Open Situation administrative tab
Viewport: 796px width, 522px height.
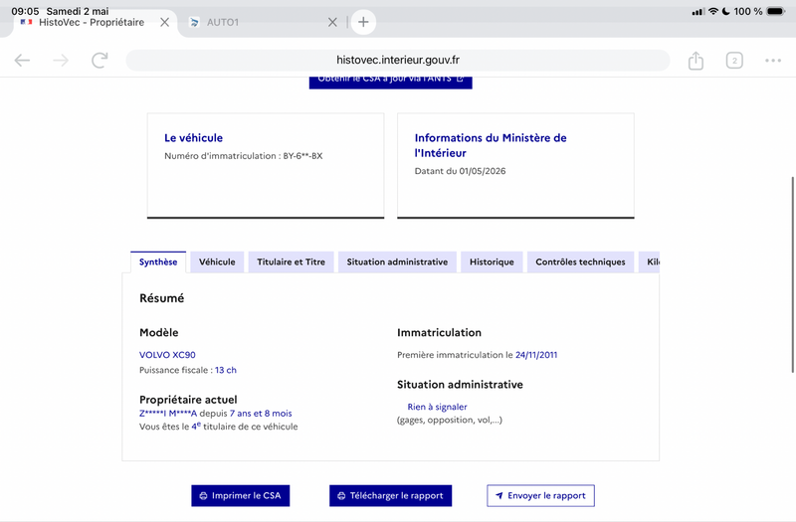point(397,261)
